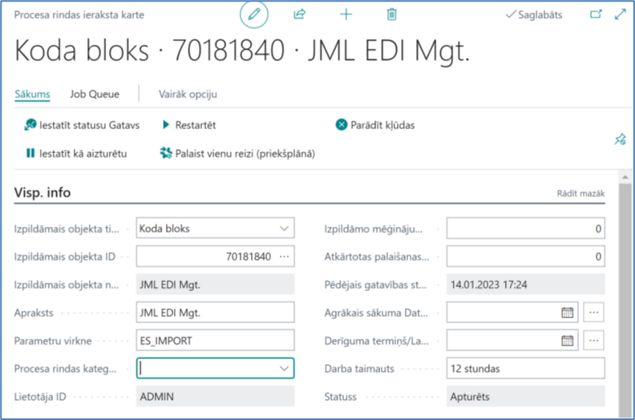This screenshot has height=420, width=635.
Task: Click the pin action bar icon
Action: [x=619, y=139]
